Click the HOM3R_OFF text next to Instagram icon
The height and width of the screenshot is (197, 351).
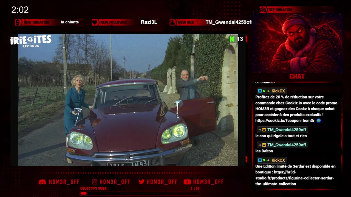pos(115,182)
